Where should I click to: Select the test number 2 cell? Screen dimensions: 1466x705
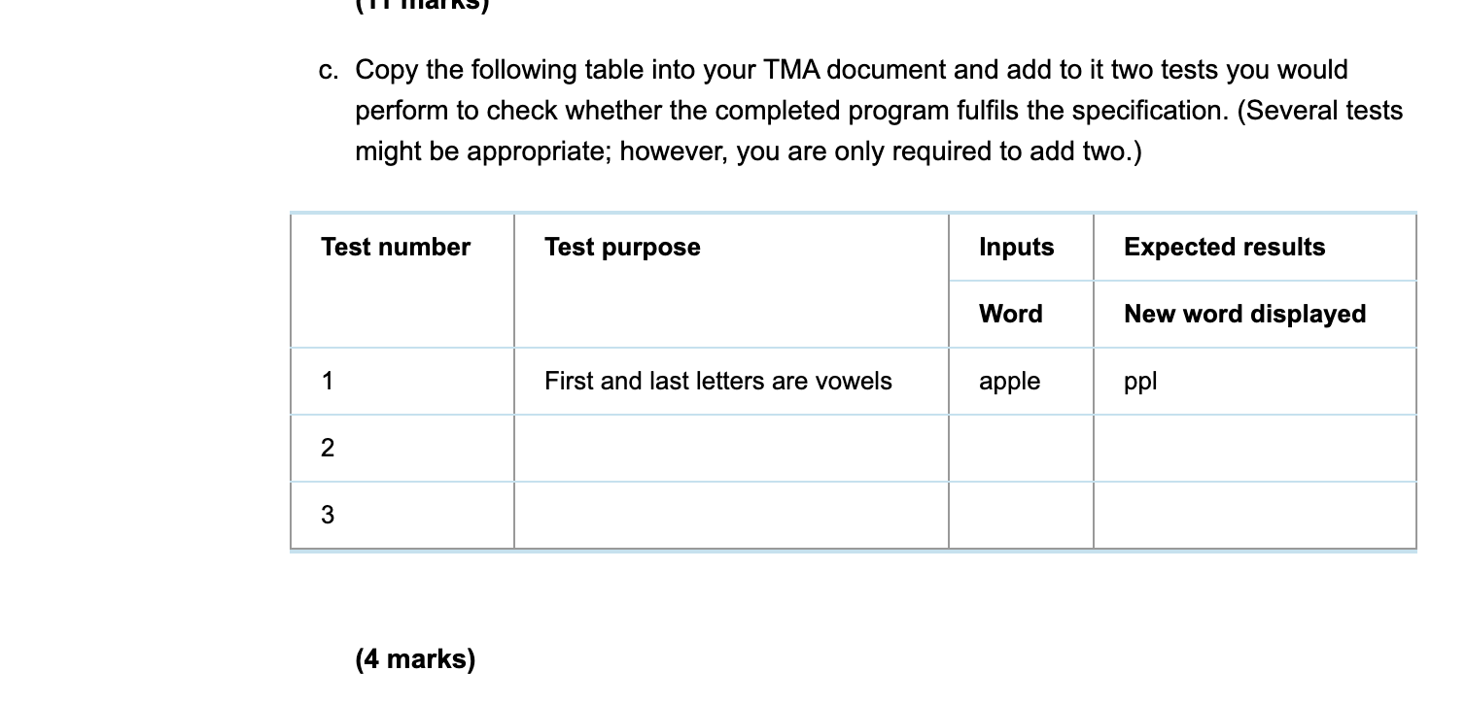point(402,449)
